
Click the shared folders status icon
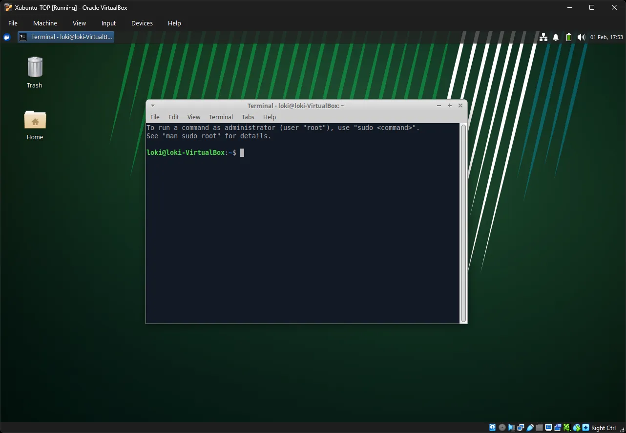coord(539,427)
